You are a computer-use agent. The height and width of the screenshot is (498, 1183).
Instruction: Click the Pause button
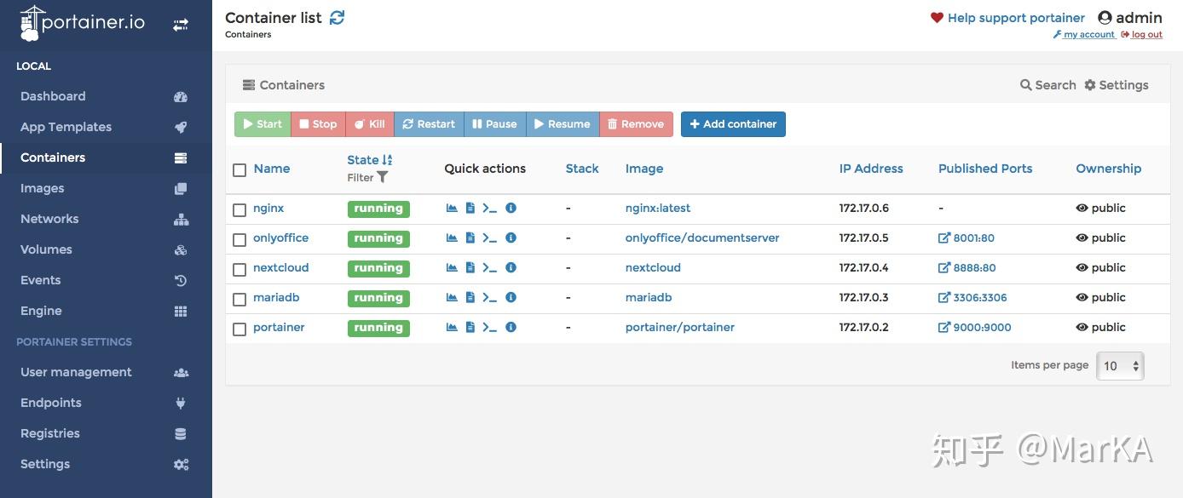[495, 124]
